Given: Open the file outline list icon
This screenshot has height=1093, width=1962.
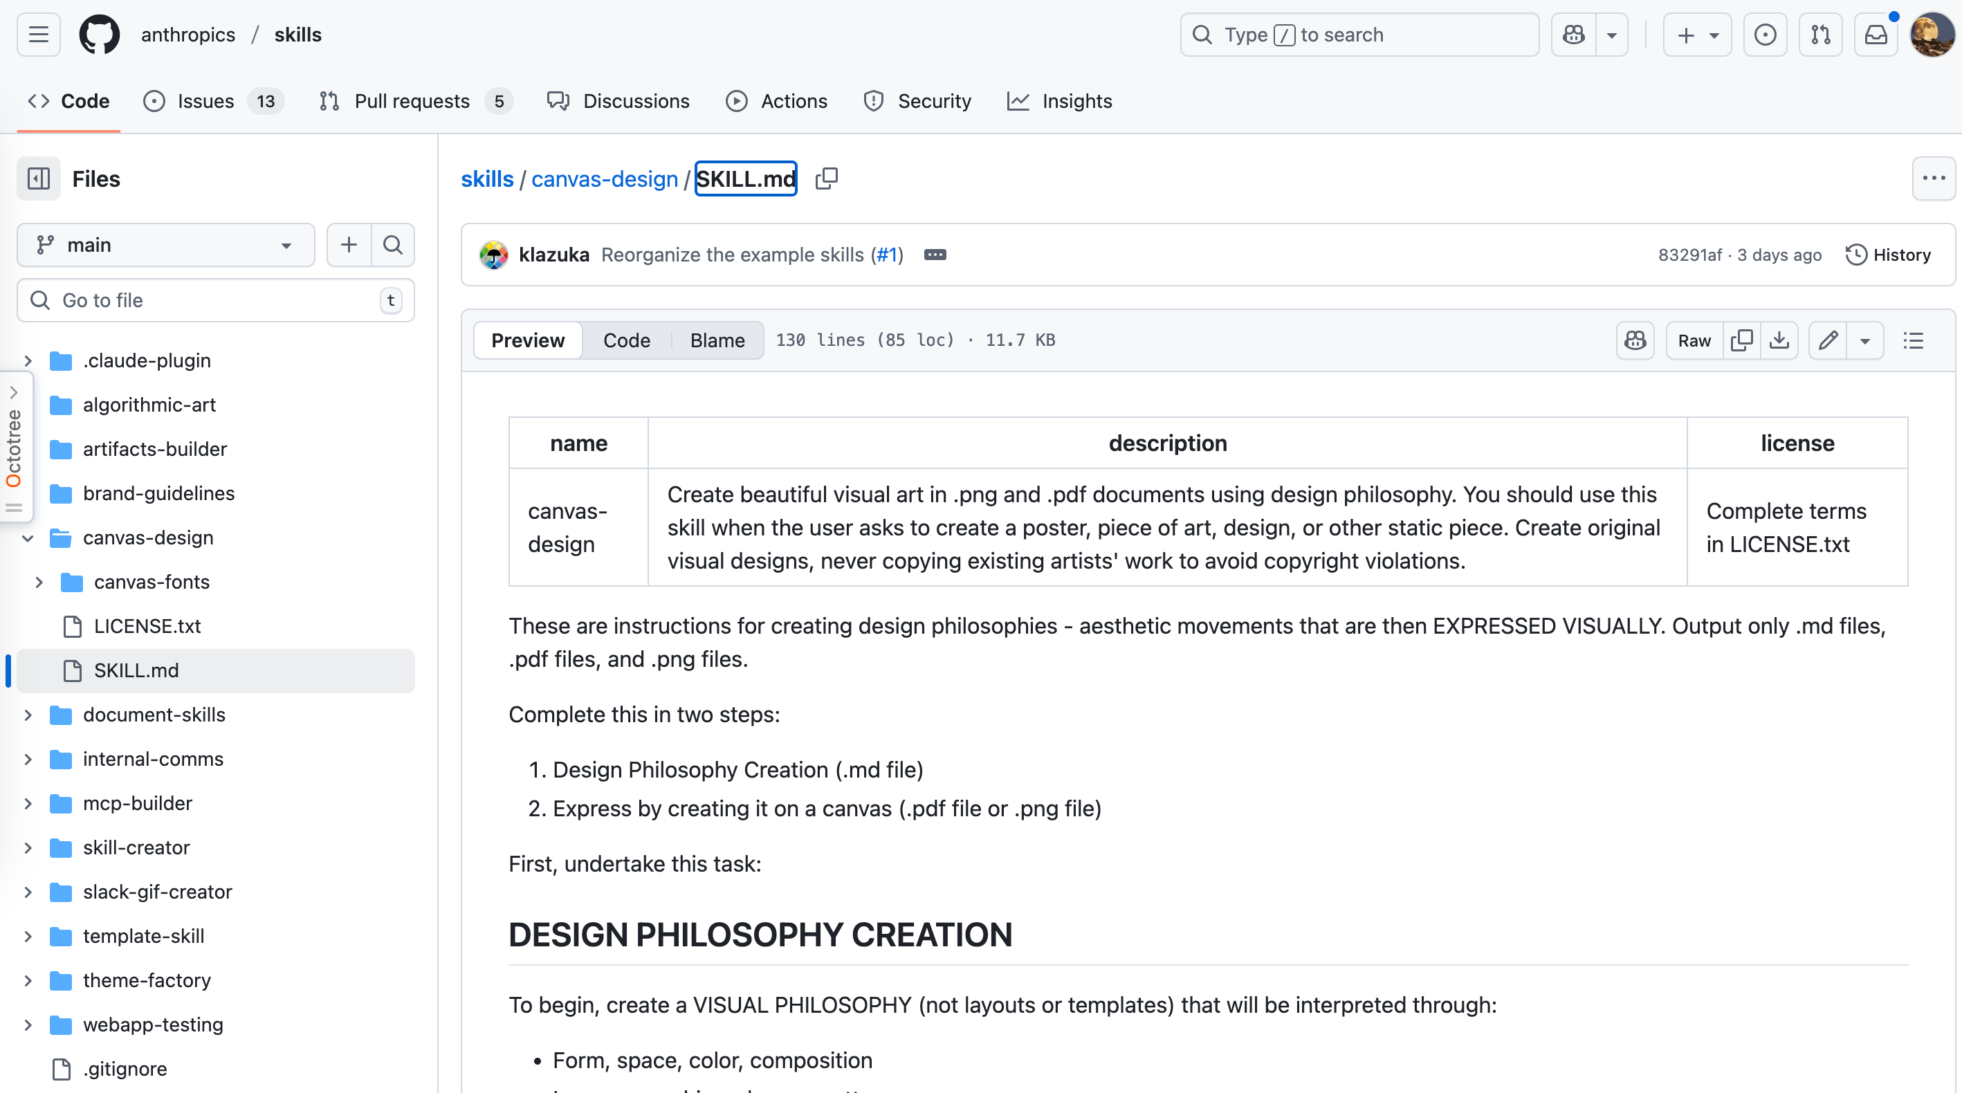Looking at the screenshot, I should [x=1914, y=340].
